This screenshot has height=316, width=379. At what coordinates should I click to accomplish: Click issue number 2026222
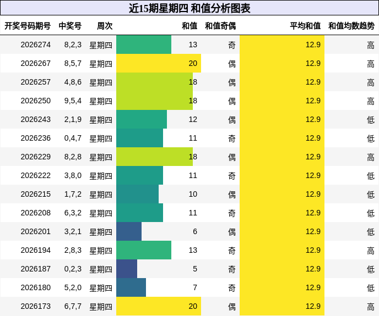pyautogui.click(x=35, y=175)
